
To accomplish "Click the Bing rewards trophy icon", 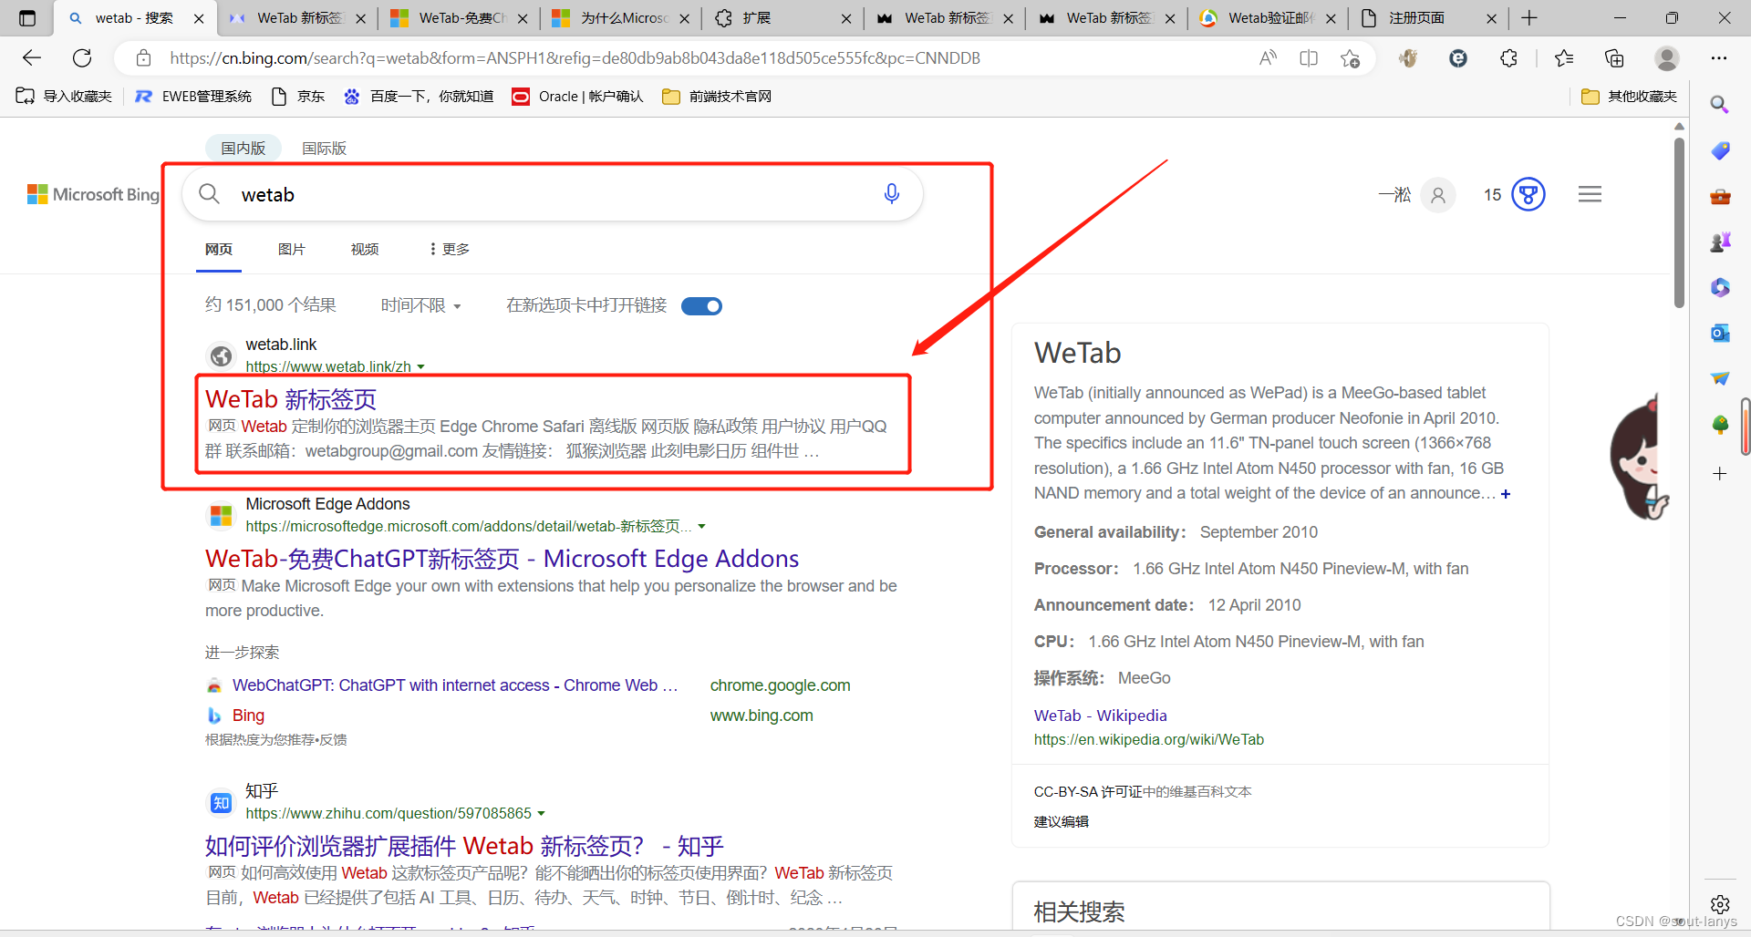I will click(x=1528, y=194).
